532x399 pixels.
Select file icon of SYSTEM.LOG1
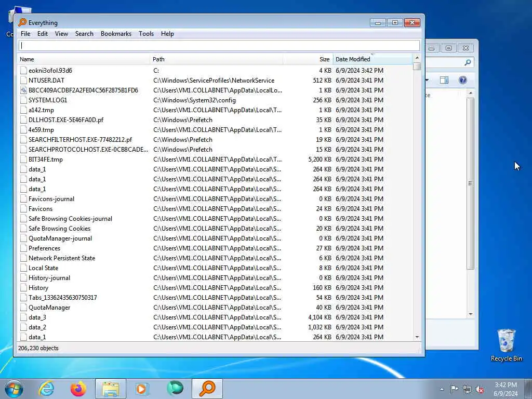[23, 100]
